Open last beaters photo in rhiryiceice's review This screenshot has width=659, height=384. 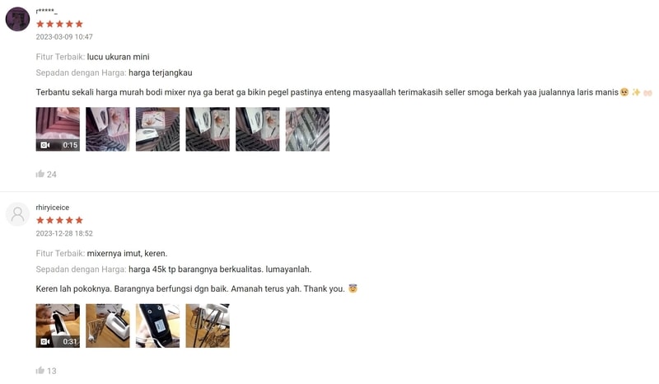(x=208, y=325)
